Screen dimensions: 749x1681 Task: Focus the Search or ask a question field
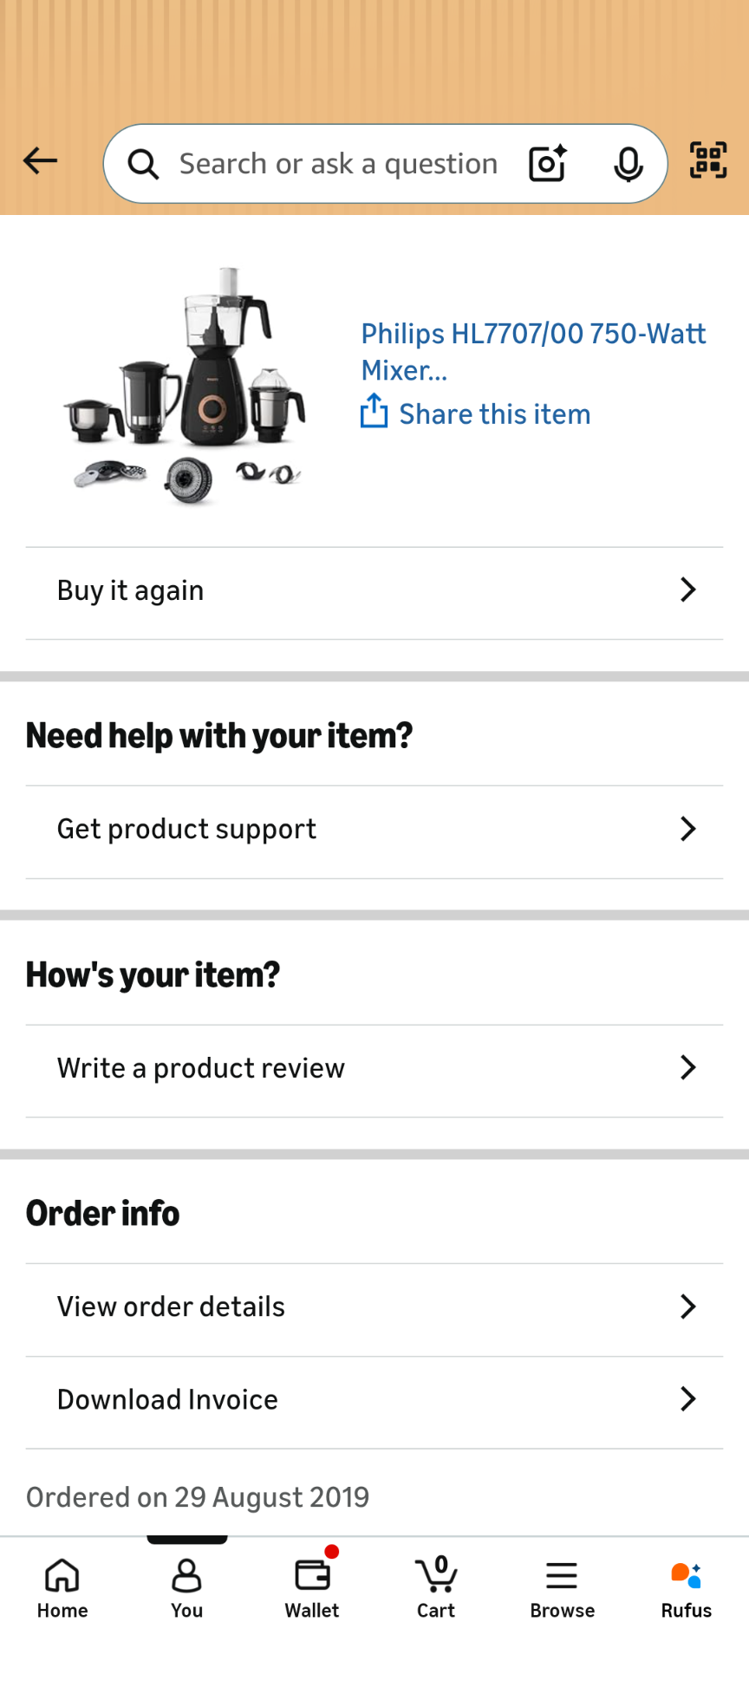[338, 164]
